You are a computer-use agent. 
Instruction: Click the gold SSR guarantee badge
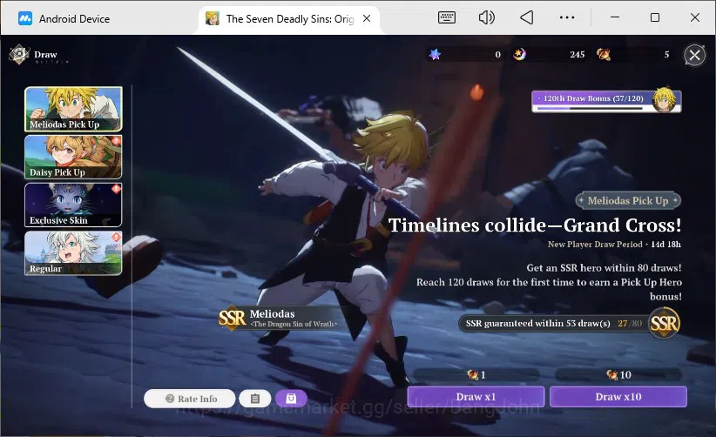click(x=665, y=323)
